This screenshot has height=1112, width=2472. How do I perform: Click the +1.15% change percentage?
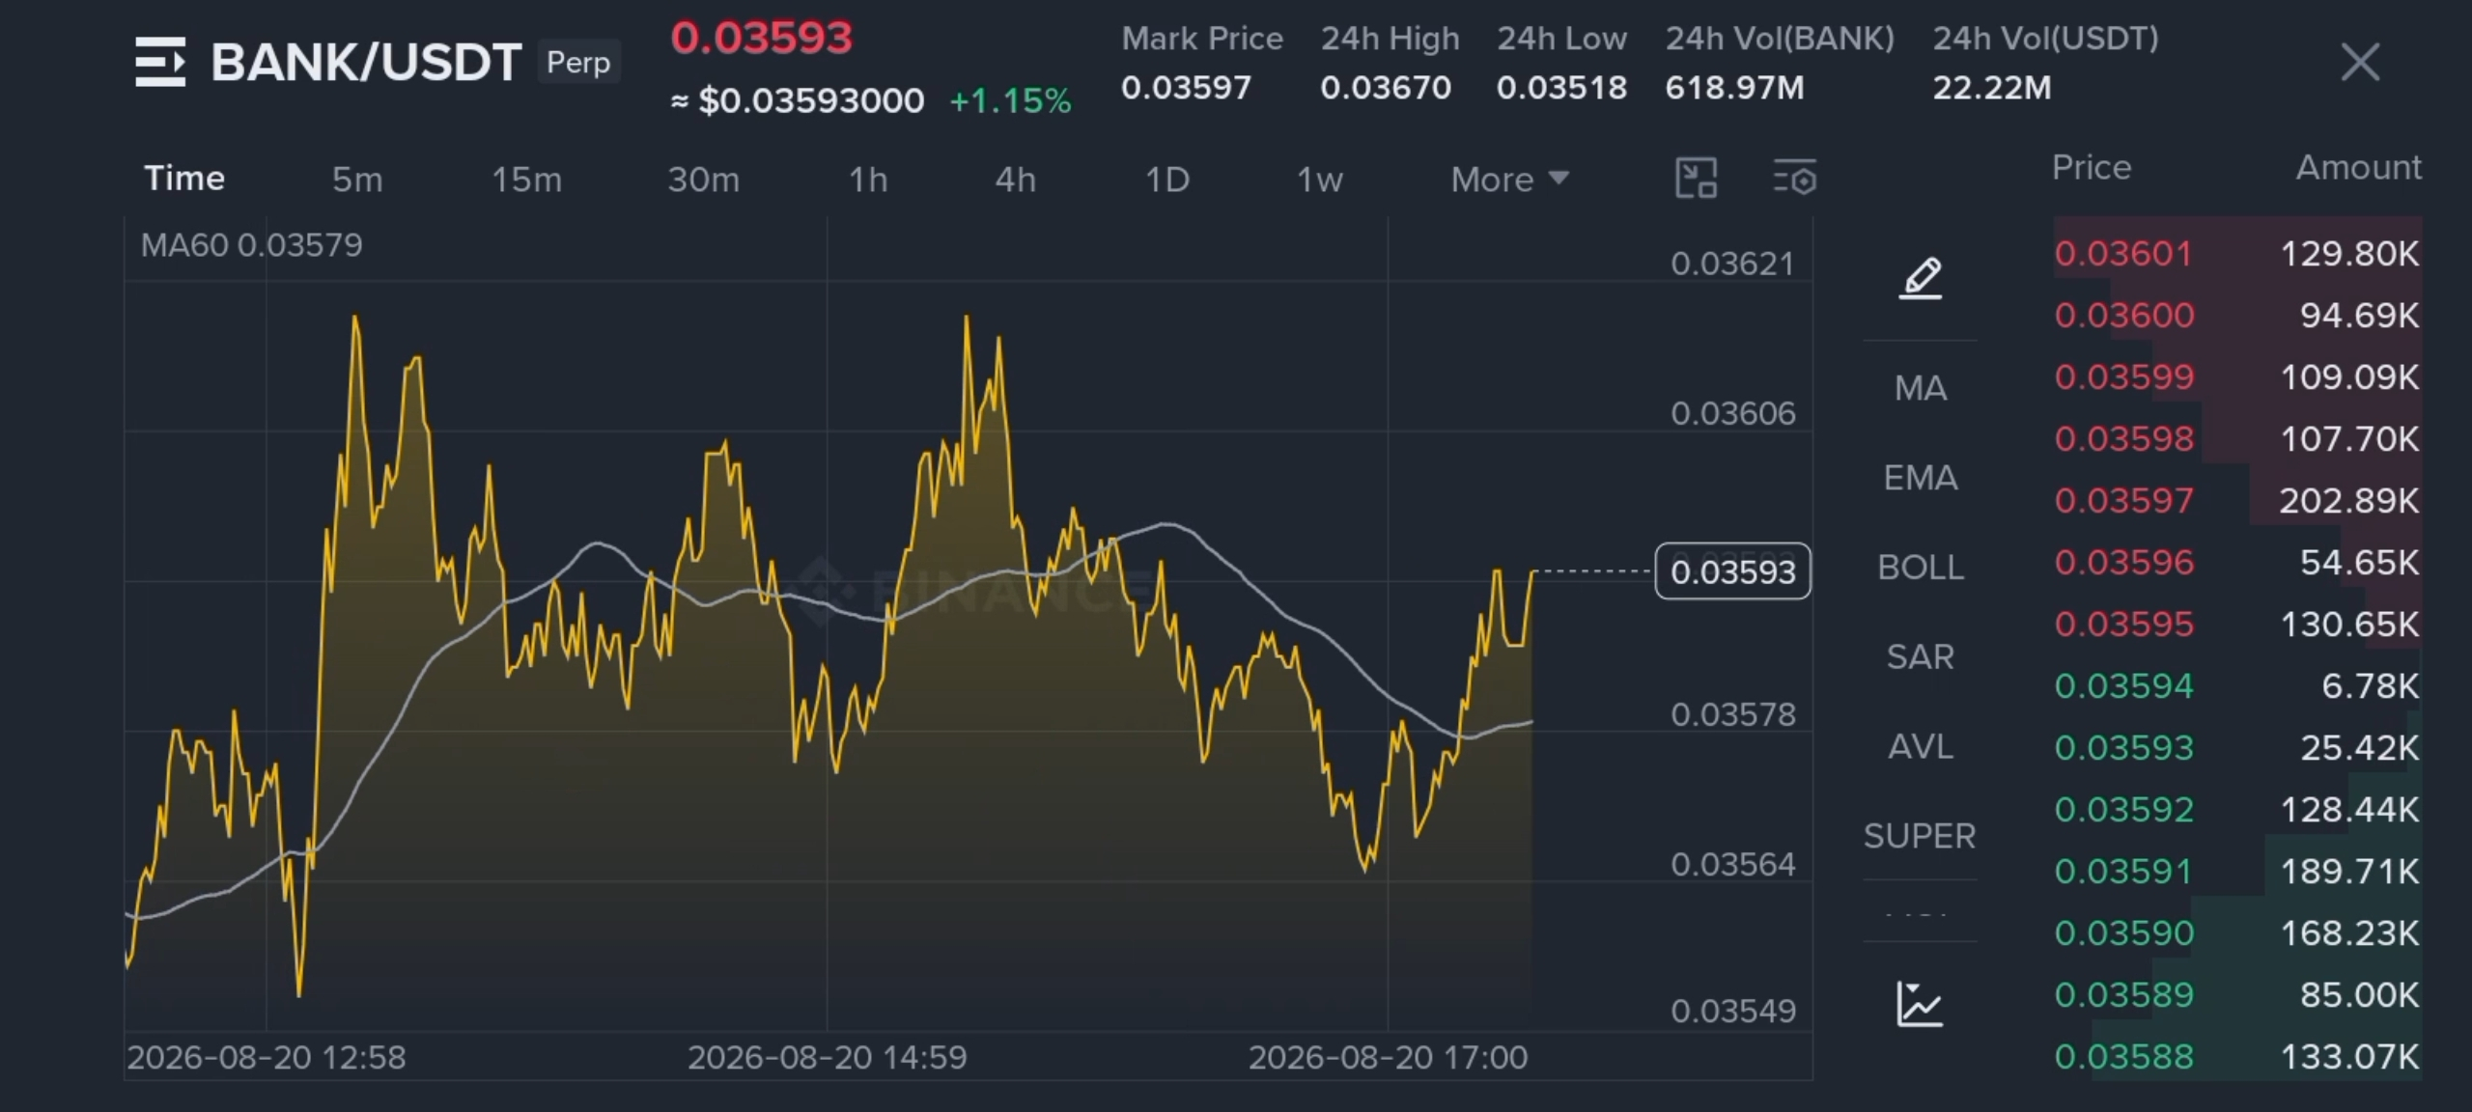tap(1010, 100)
